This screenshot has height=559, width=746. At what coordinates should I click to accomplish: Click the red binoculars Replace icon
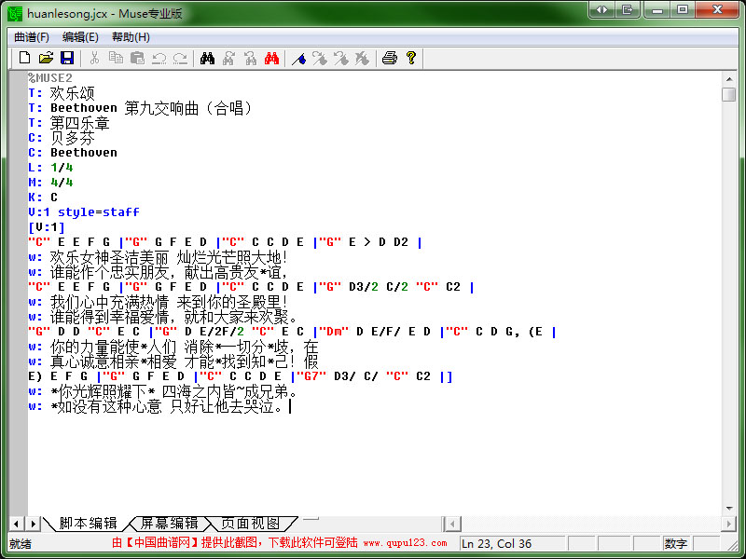click(271, 58)
